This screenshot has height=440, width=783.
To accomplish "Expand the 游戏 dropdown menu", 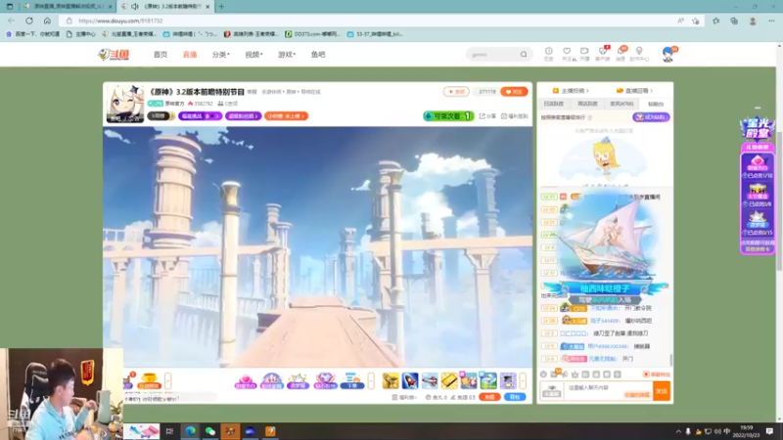I will click(x=287, y=55).
